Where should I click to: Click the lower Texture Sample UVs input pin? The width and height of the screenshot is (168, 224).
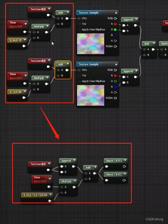(x=79, y=70)
